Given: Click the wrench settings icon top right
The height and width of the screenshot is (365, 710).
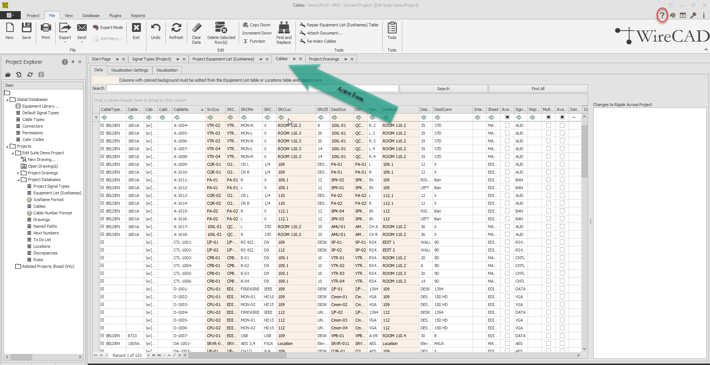Looking at the screenshot, I should pyautogui.click(x=693, y=15).
